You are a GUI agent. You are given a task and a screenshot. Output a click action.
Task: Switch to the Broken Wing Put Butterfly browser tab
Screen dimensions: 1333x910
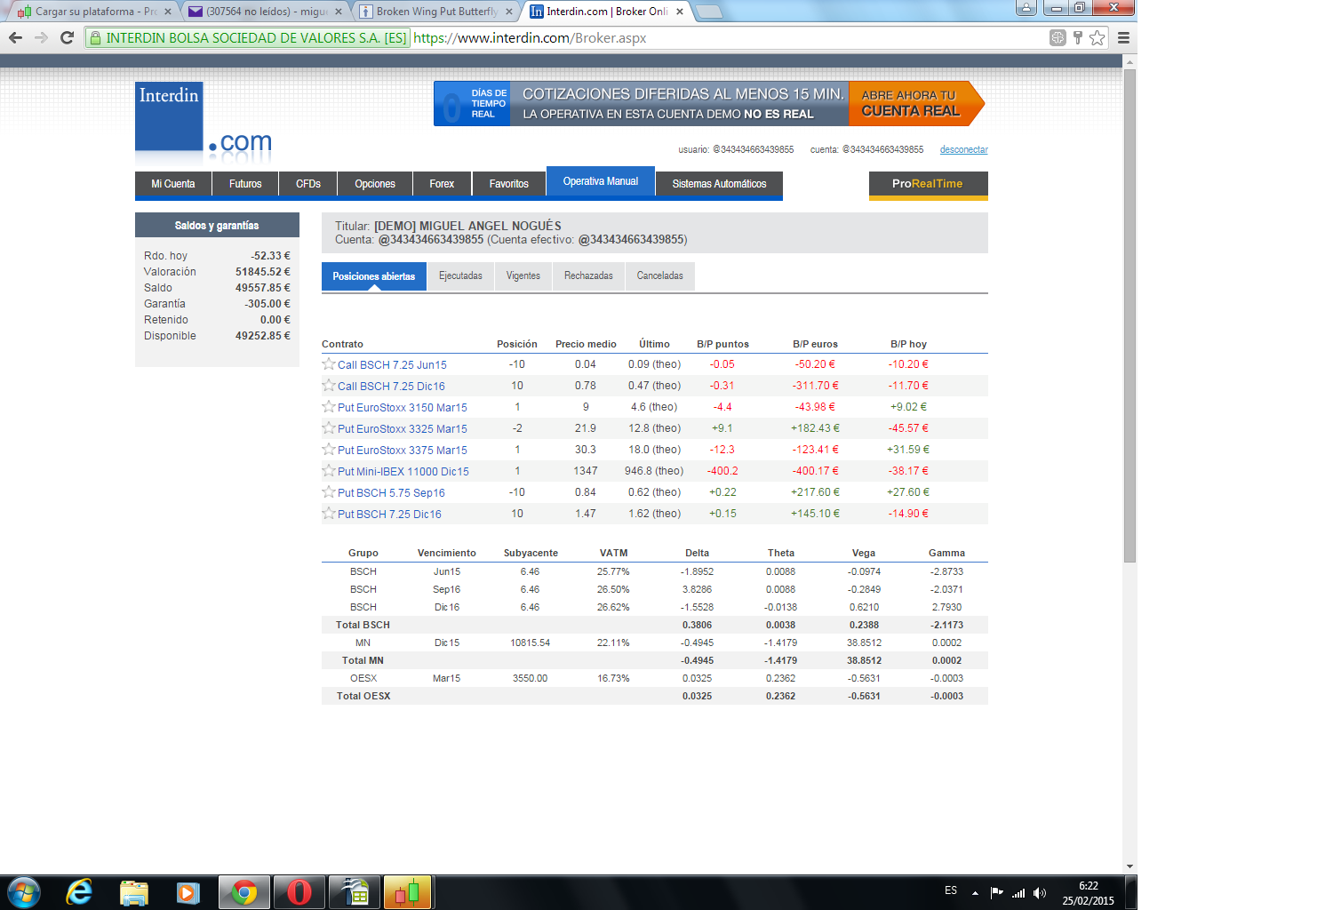coord(435,12)
